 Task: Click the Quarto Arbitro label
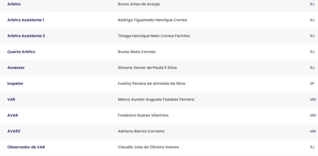[x=21, y=52]
